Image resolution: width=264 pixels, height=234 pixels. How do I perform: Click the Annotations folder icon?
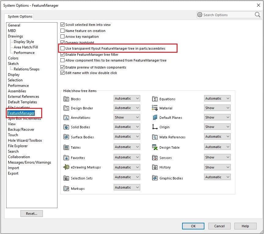pos(66,118)
